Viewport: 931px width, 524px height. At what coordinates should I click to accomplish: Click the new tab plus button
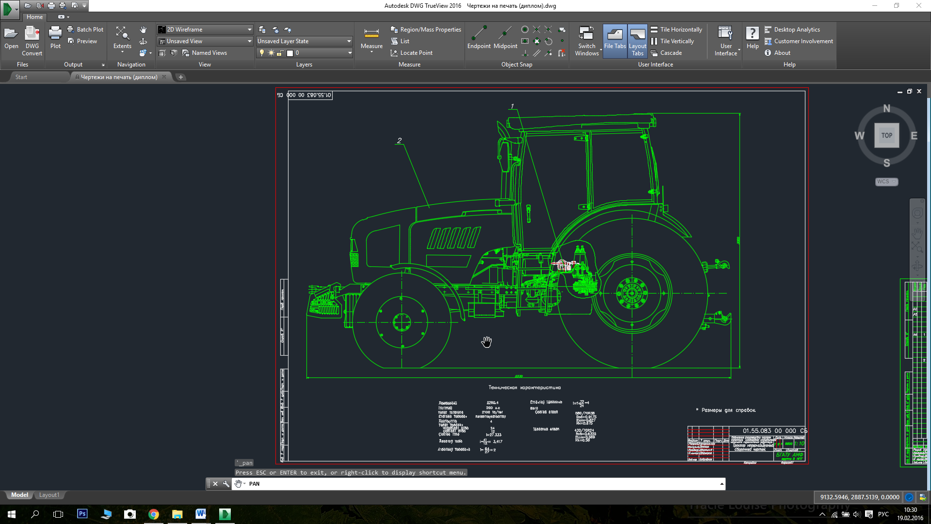181,77
